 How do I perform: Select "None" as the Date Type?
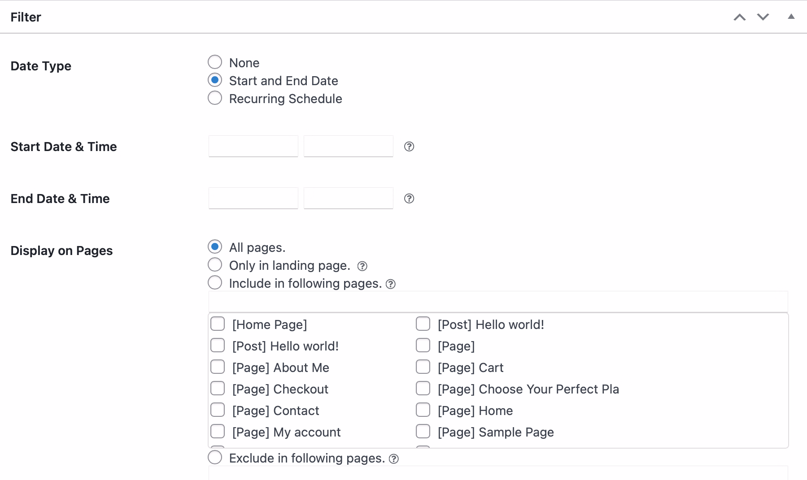215,62
